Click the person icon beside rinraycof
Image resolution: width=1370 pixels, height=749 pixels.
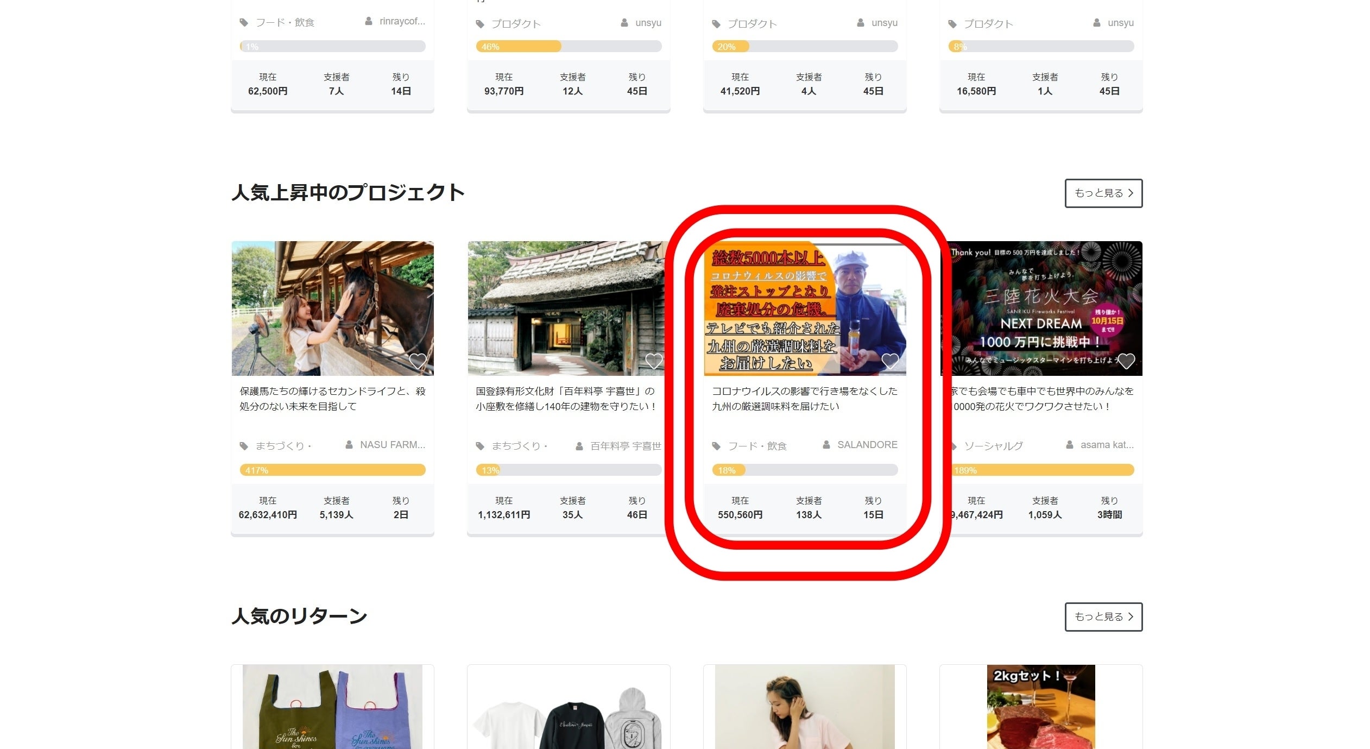coord(369,21)
